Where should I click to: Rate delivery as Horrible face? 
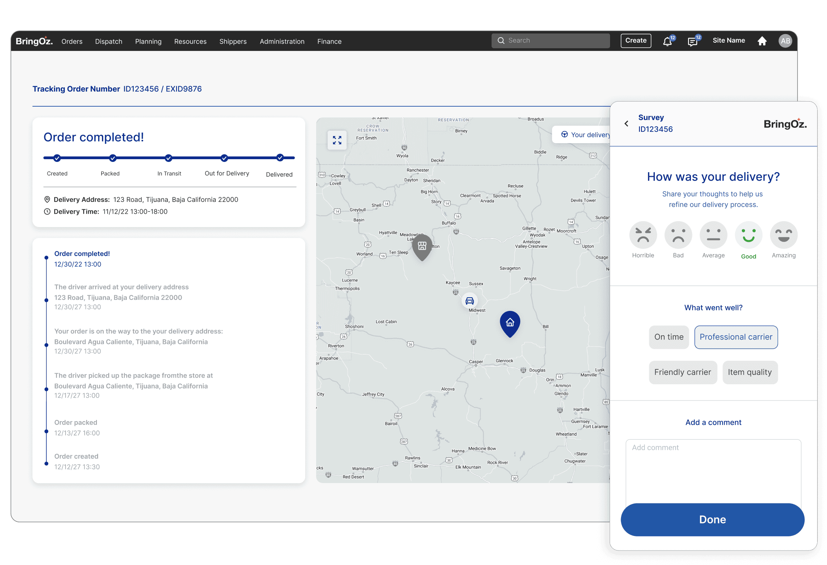point(643,235)
